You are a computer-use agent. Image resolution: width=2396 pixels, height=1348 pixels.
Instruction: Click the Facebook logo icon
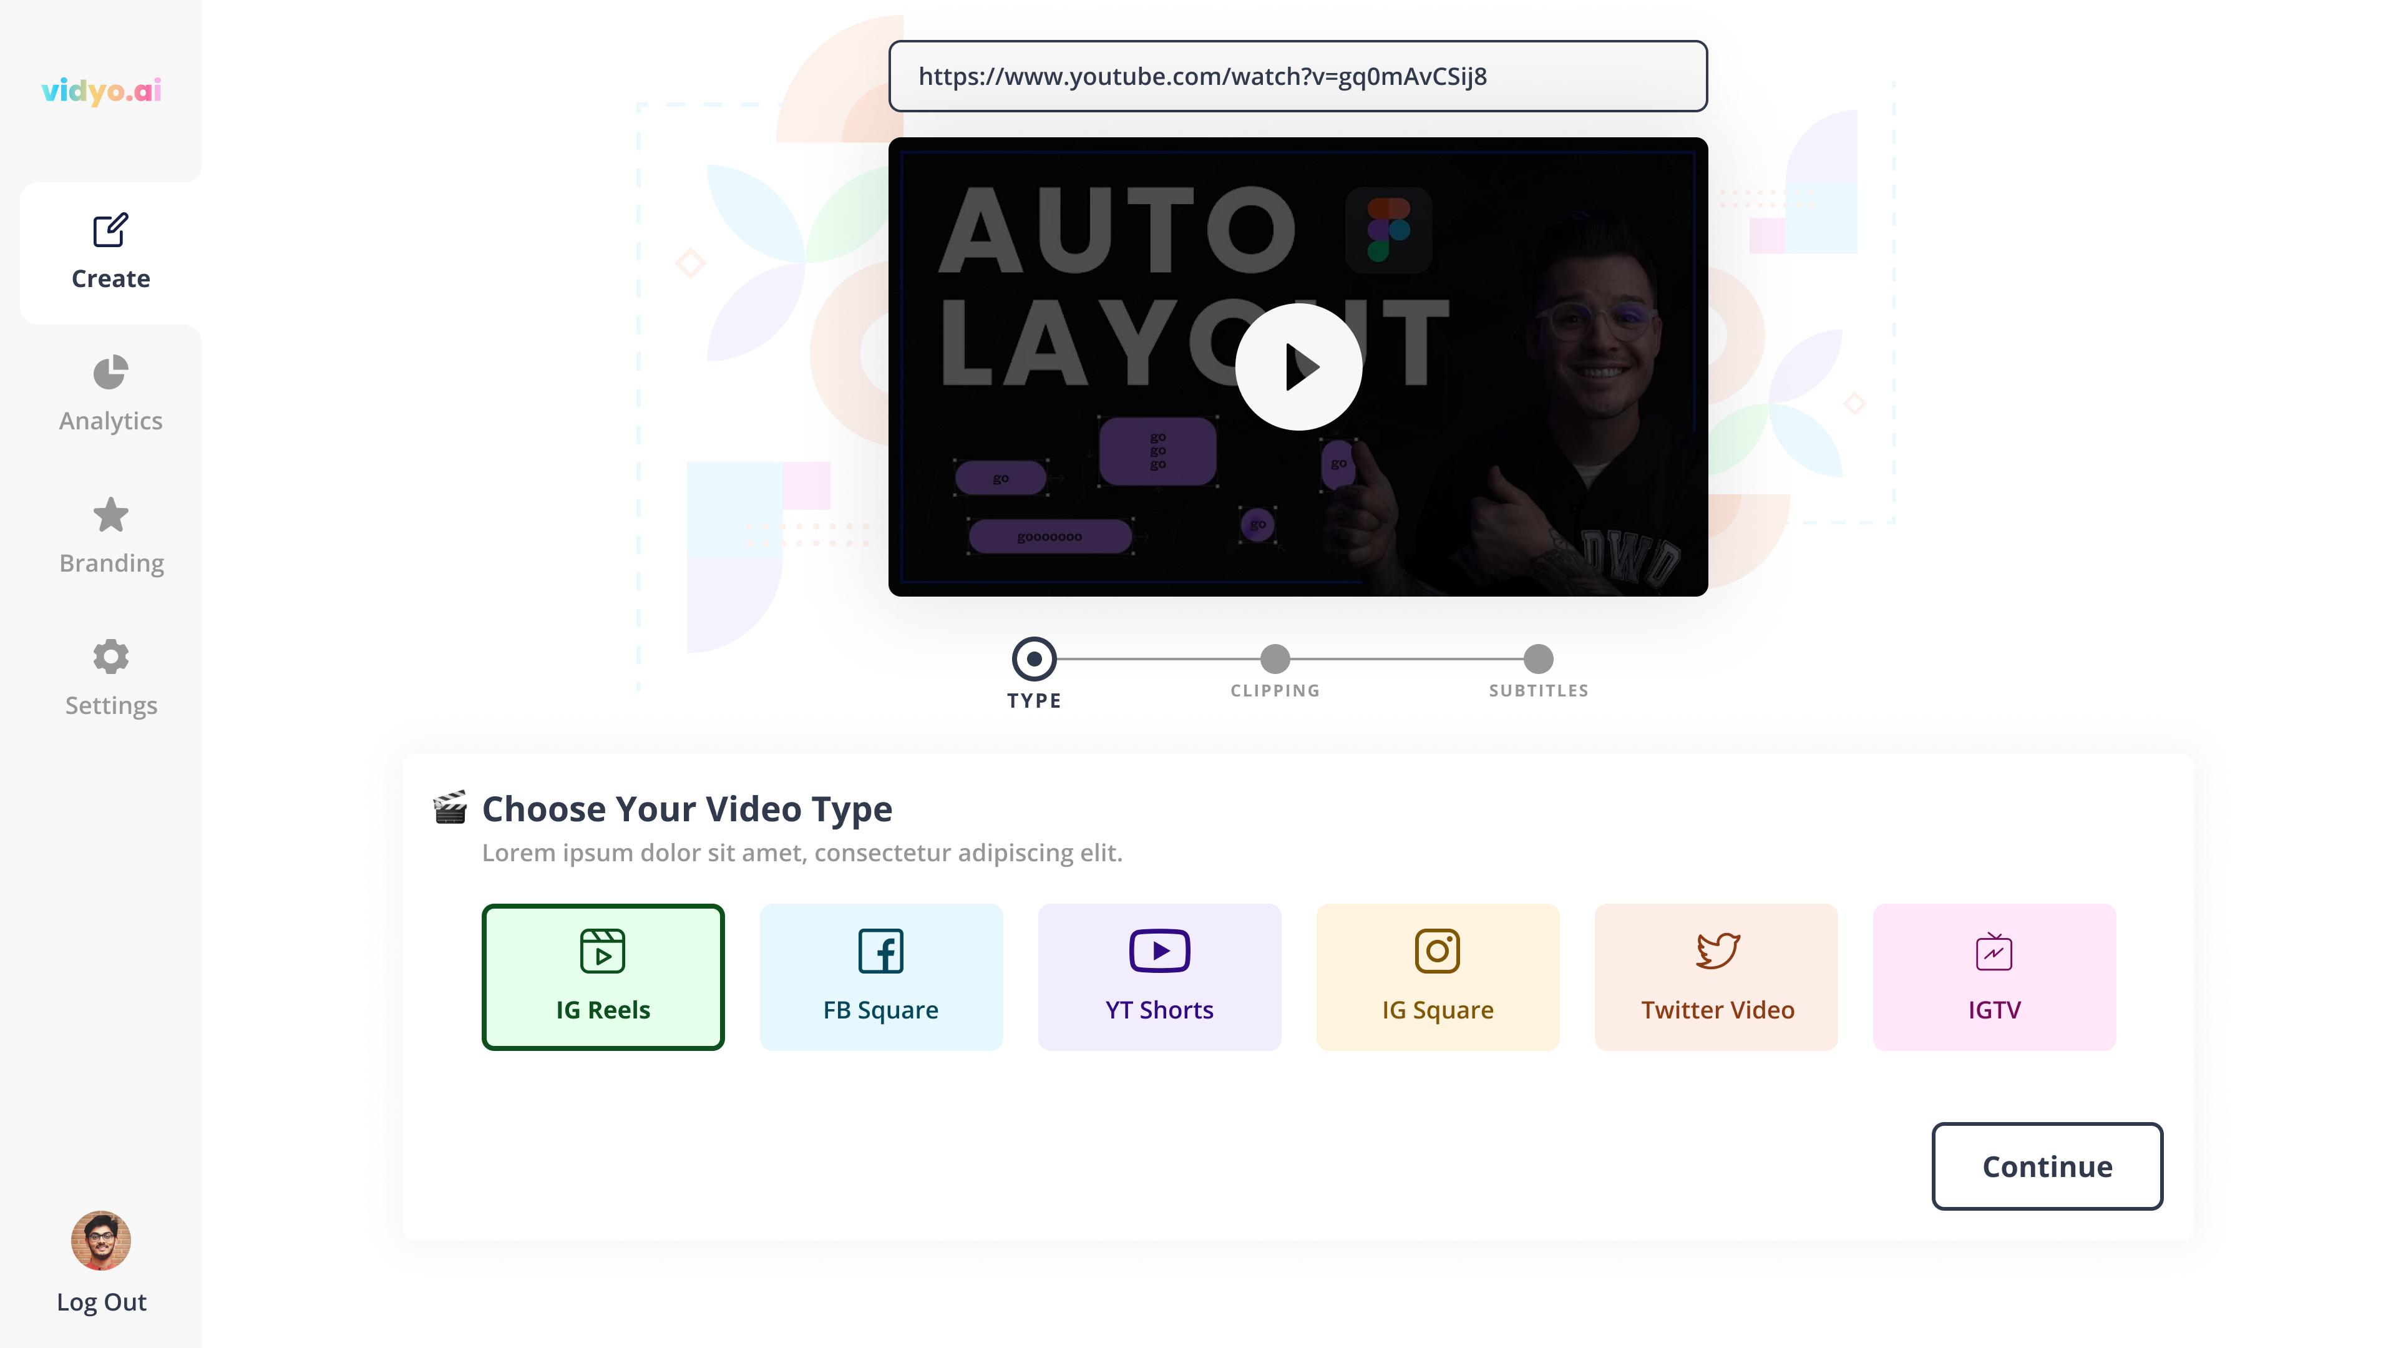[881, 950]
